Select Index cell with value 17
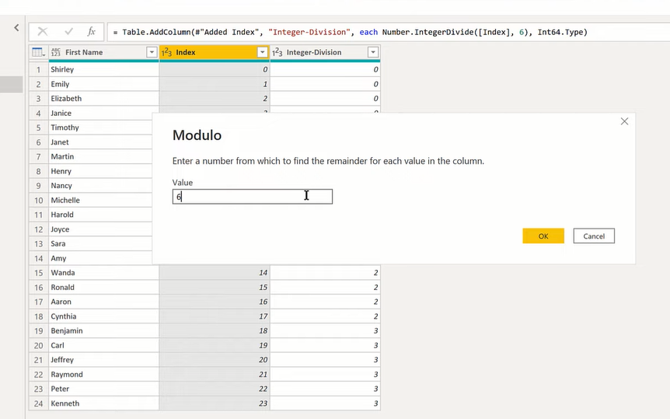This screenshot has width=670, height=419. coord(214,316)
